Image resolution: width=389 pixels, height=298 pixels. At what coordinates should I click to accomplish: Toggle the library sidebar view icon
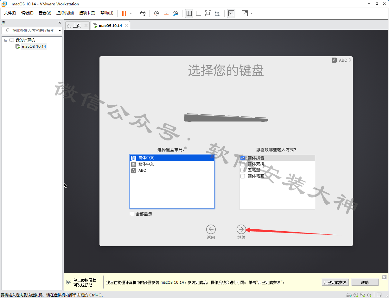click(189, 13)
